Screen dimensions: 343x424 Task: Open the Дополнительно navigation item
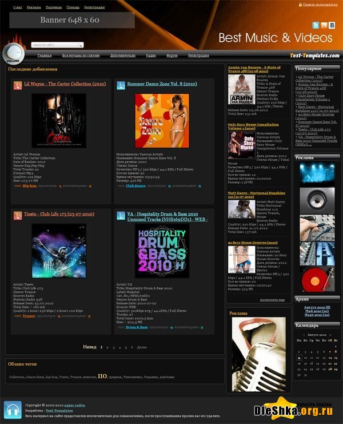(123, 56)
